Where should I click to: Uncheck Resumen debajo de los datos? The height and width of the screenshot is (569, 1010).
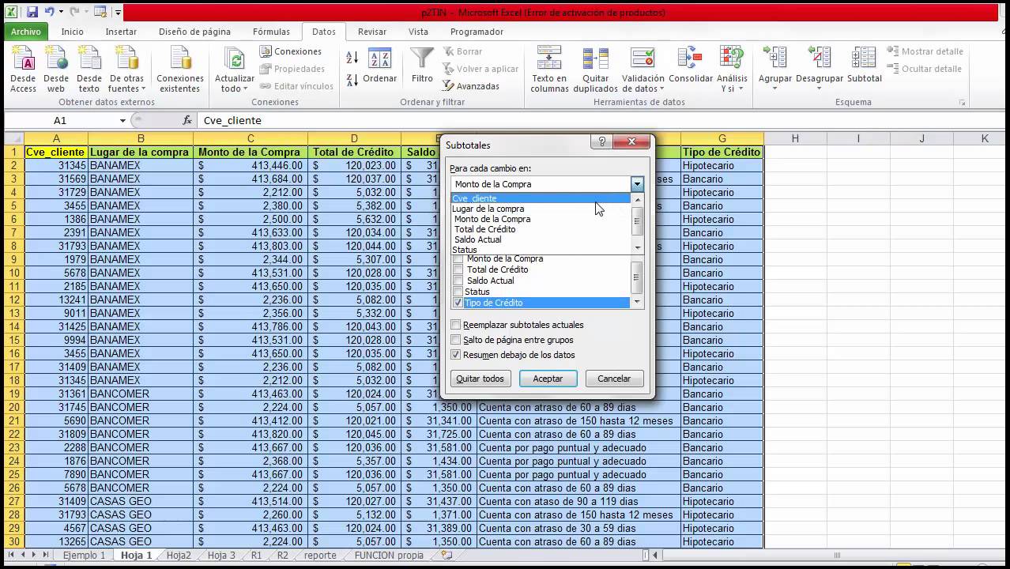(456, 355)
